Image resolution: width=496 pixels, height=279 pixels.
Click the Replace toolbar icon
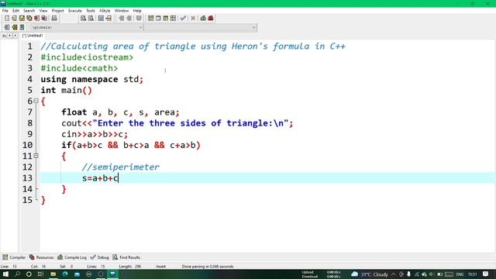click(x=91, y=19)
